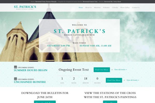Click the large St. Patrick's hero title
This screenshot has width=155, height=103.
80,31
